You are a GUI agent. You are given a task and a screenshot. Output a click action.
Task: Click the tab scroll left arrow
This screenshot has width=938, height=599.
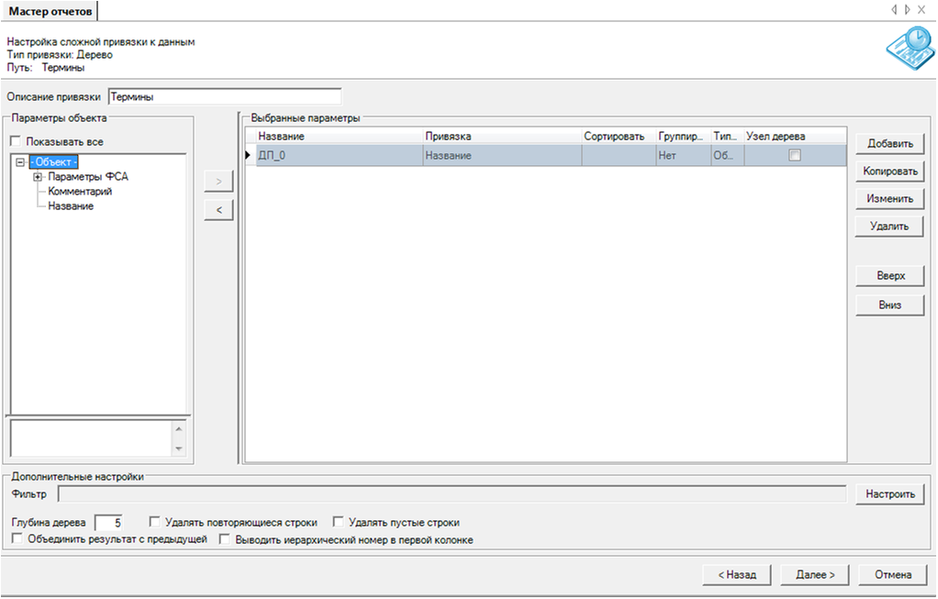pos(894,10)
